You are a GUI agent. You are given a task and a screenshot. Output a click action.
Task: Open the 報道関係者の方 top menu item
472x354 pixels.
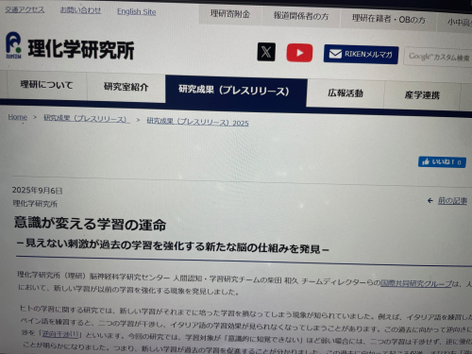[301, 16]
